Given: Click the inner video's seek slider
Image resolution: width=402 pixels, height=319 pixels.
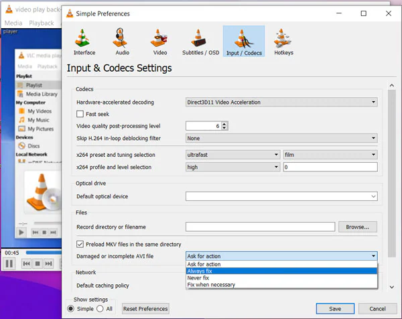Looking at the screenshot, I should pos(48,223).
